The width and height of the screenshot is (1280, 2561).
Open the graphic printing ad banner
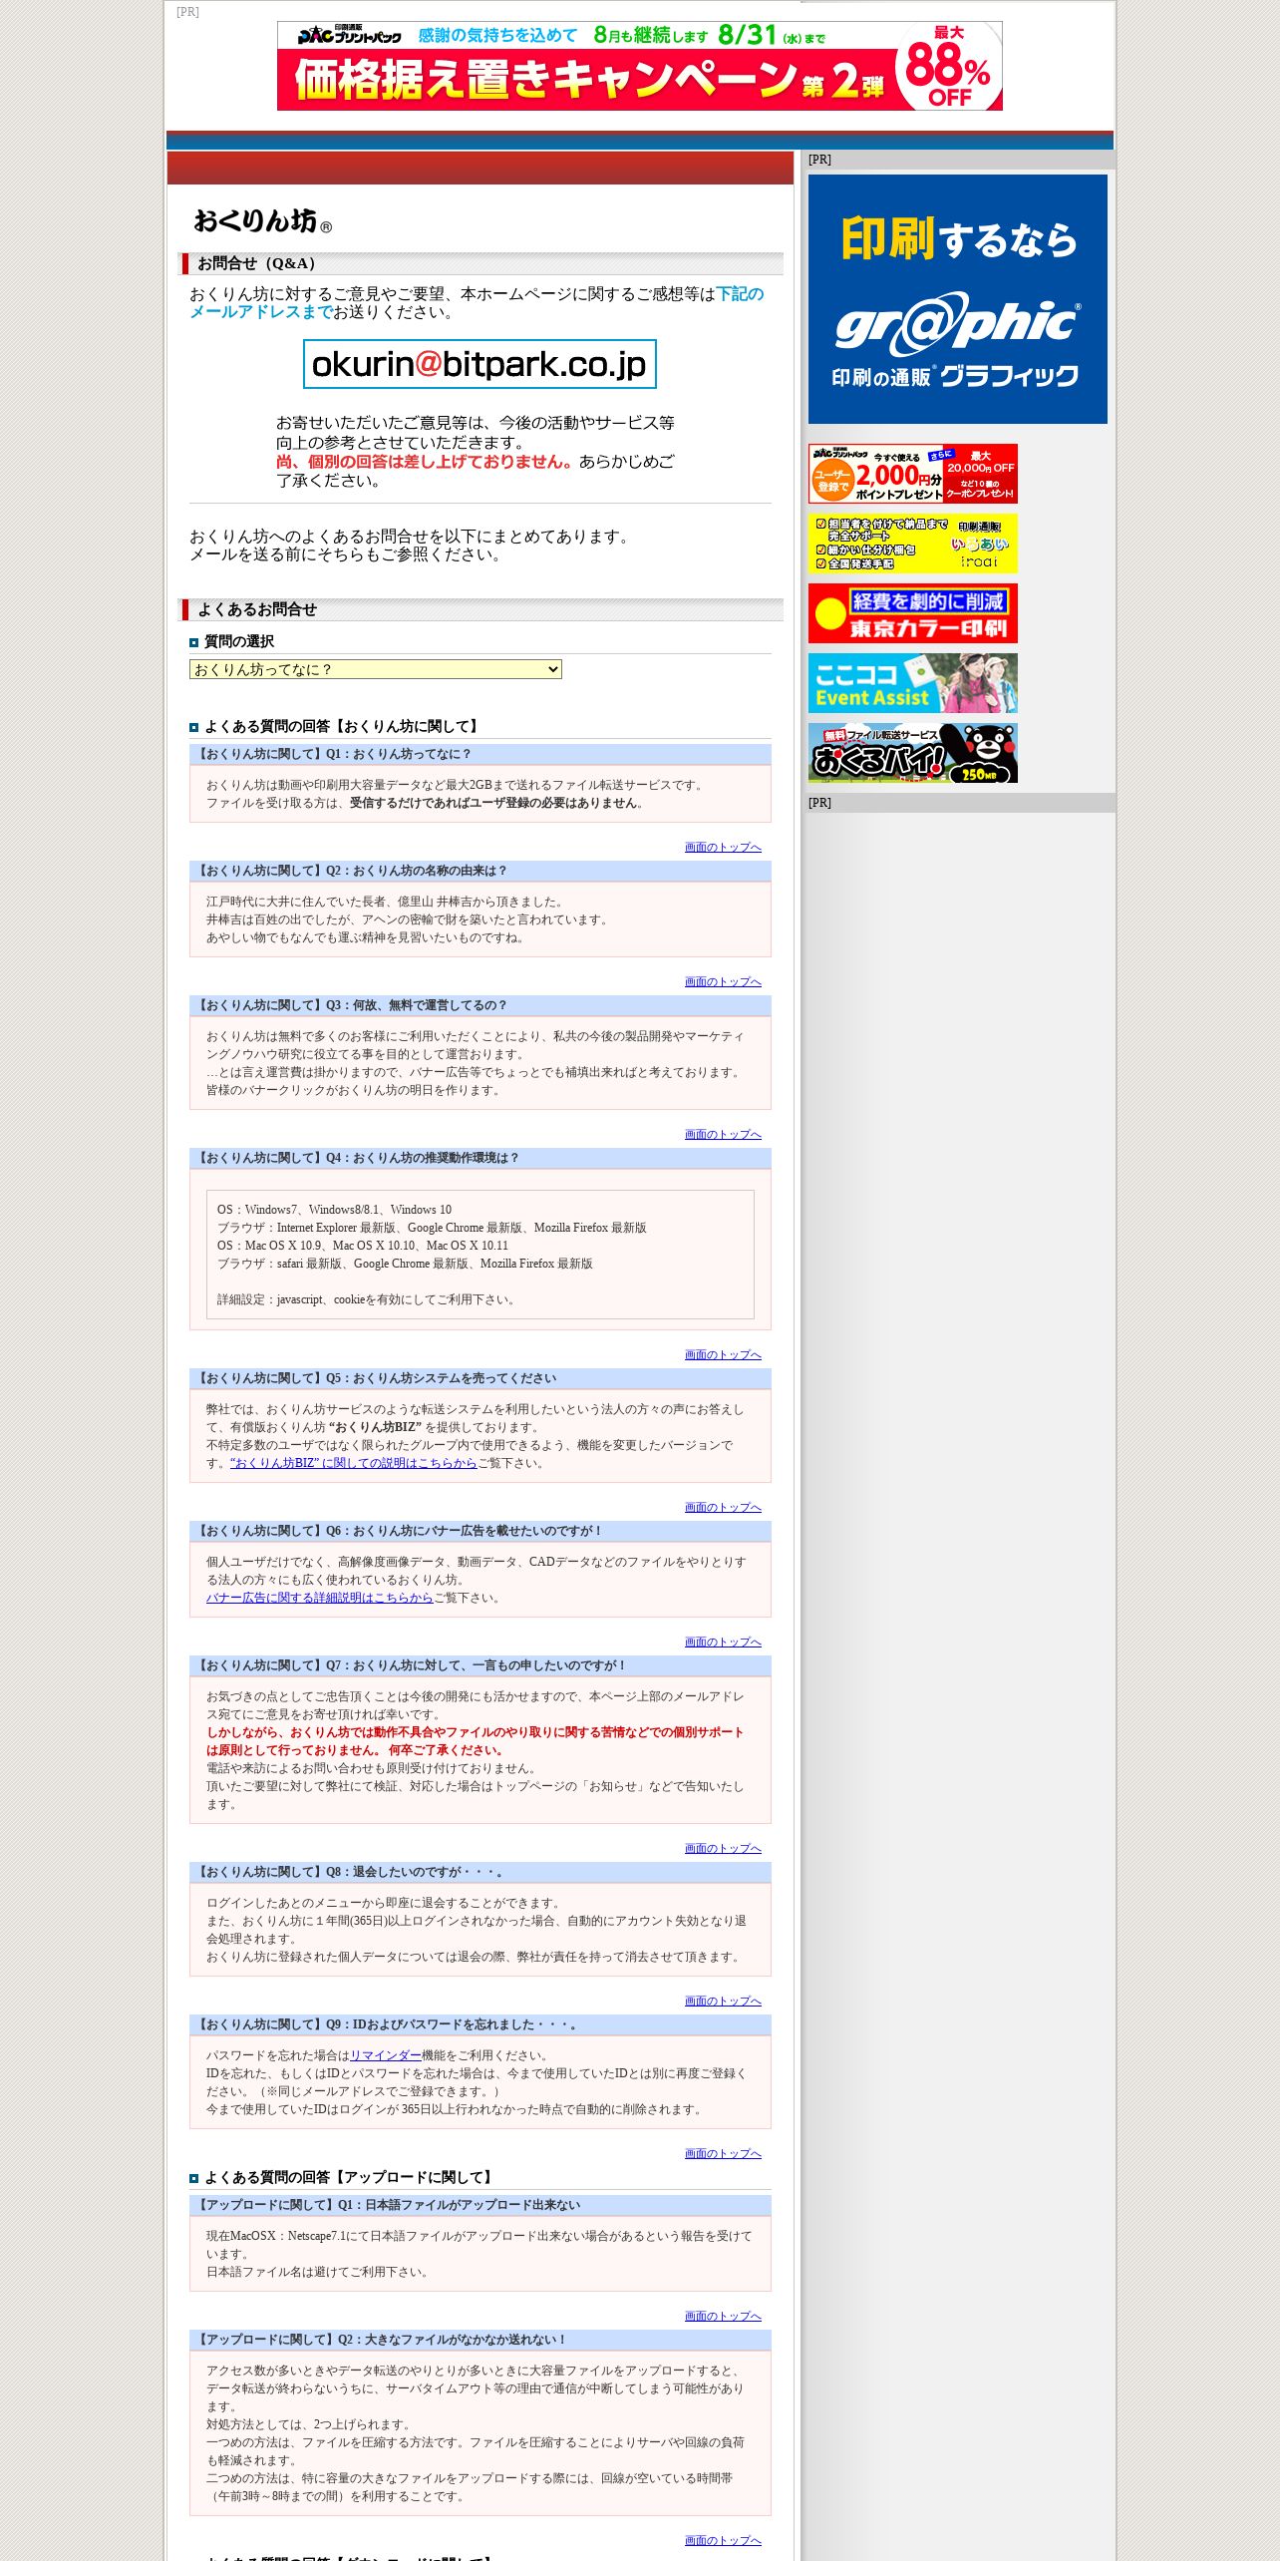click(957, 299)
